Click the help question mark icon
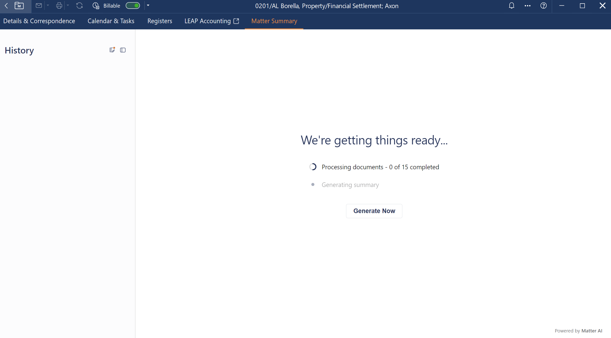The height and width of the screenshot is (338, 611). point(543,6)
